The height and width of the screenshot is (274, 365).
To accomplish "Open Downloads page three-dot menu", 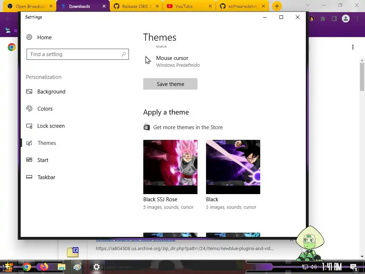I will pyautogui.click(x=353, y=47).
